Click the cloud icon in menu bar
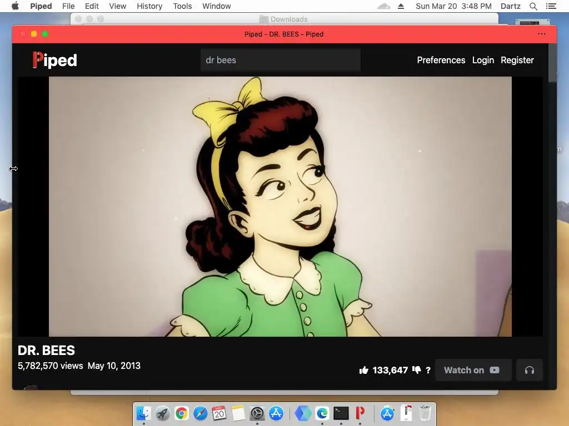 tap(384, 6)
